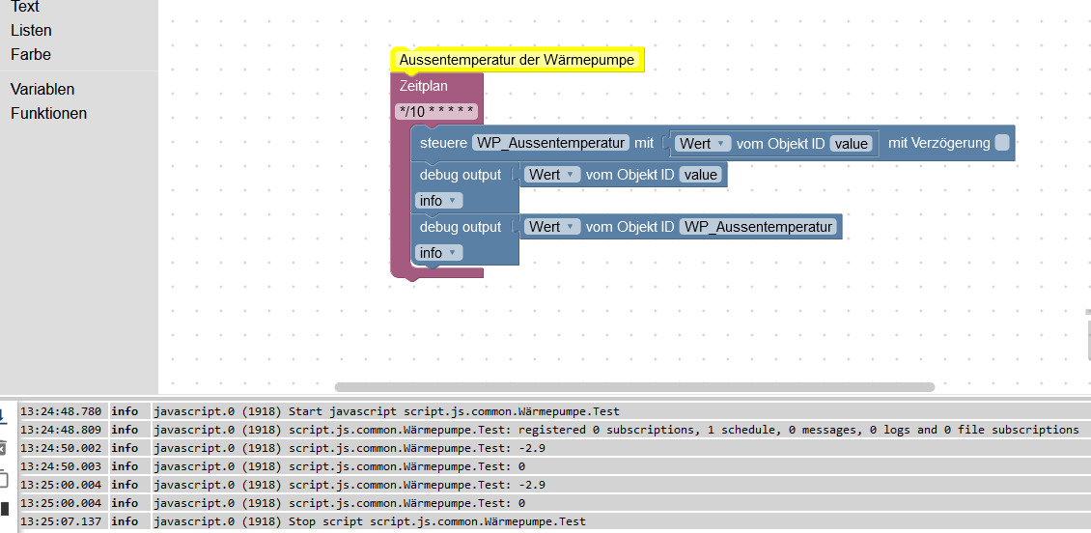Viewport: 1091px width, 533px height.
Task: Click WP_Aussentemperatur field in steuere block
Action: (x=550, y=143)
